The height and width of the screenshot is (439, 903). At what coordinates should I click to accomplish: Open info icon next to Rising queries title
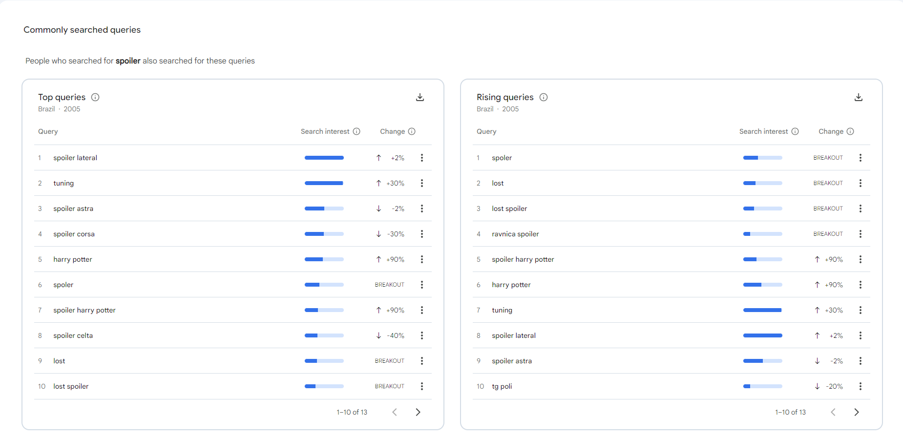click(543, 97)
